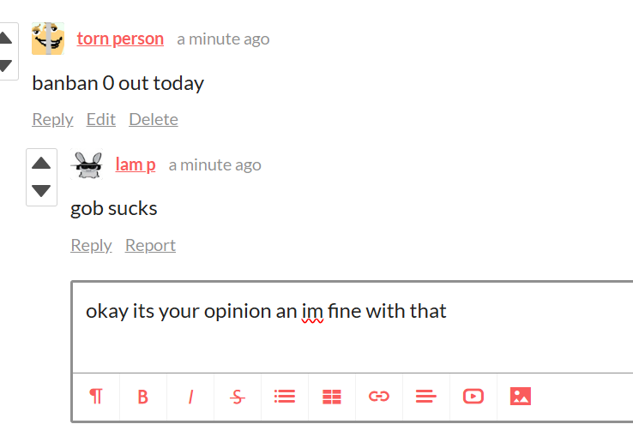Add a hyperlink with link icon
The image size is (633, 436).
coord(379,397)
